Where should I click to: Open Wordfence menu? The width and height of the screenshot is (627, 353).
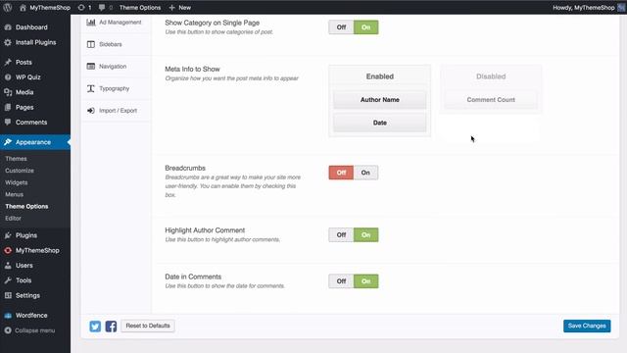pyautogui.click(x=31, y=316)
